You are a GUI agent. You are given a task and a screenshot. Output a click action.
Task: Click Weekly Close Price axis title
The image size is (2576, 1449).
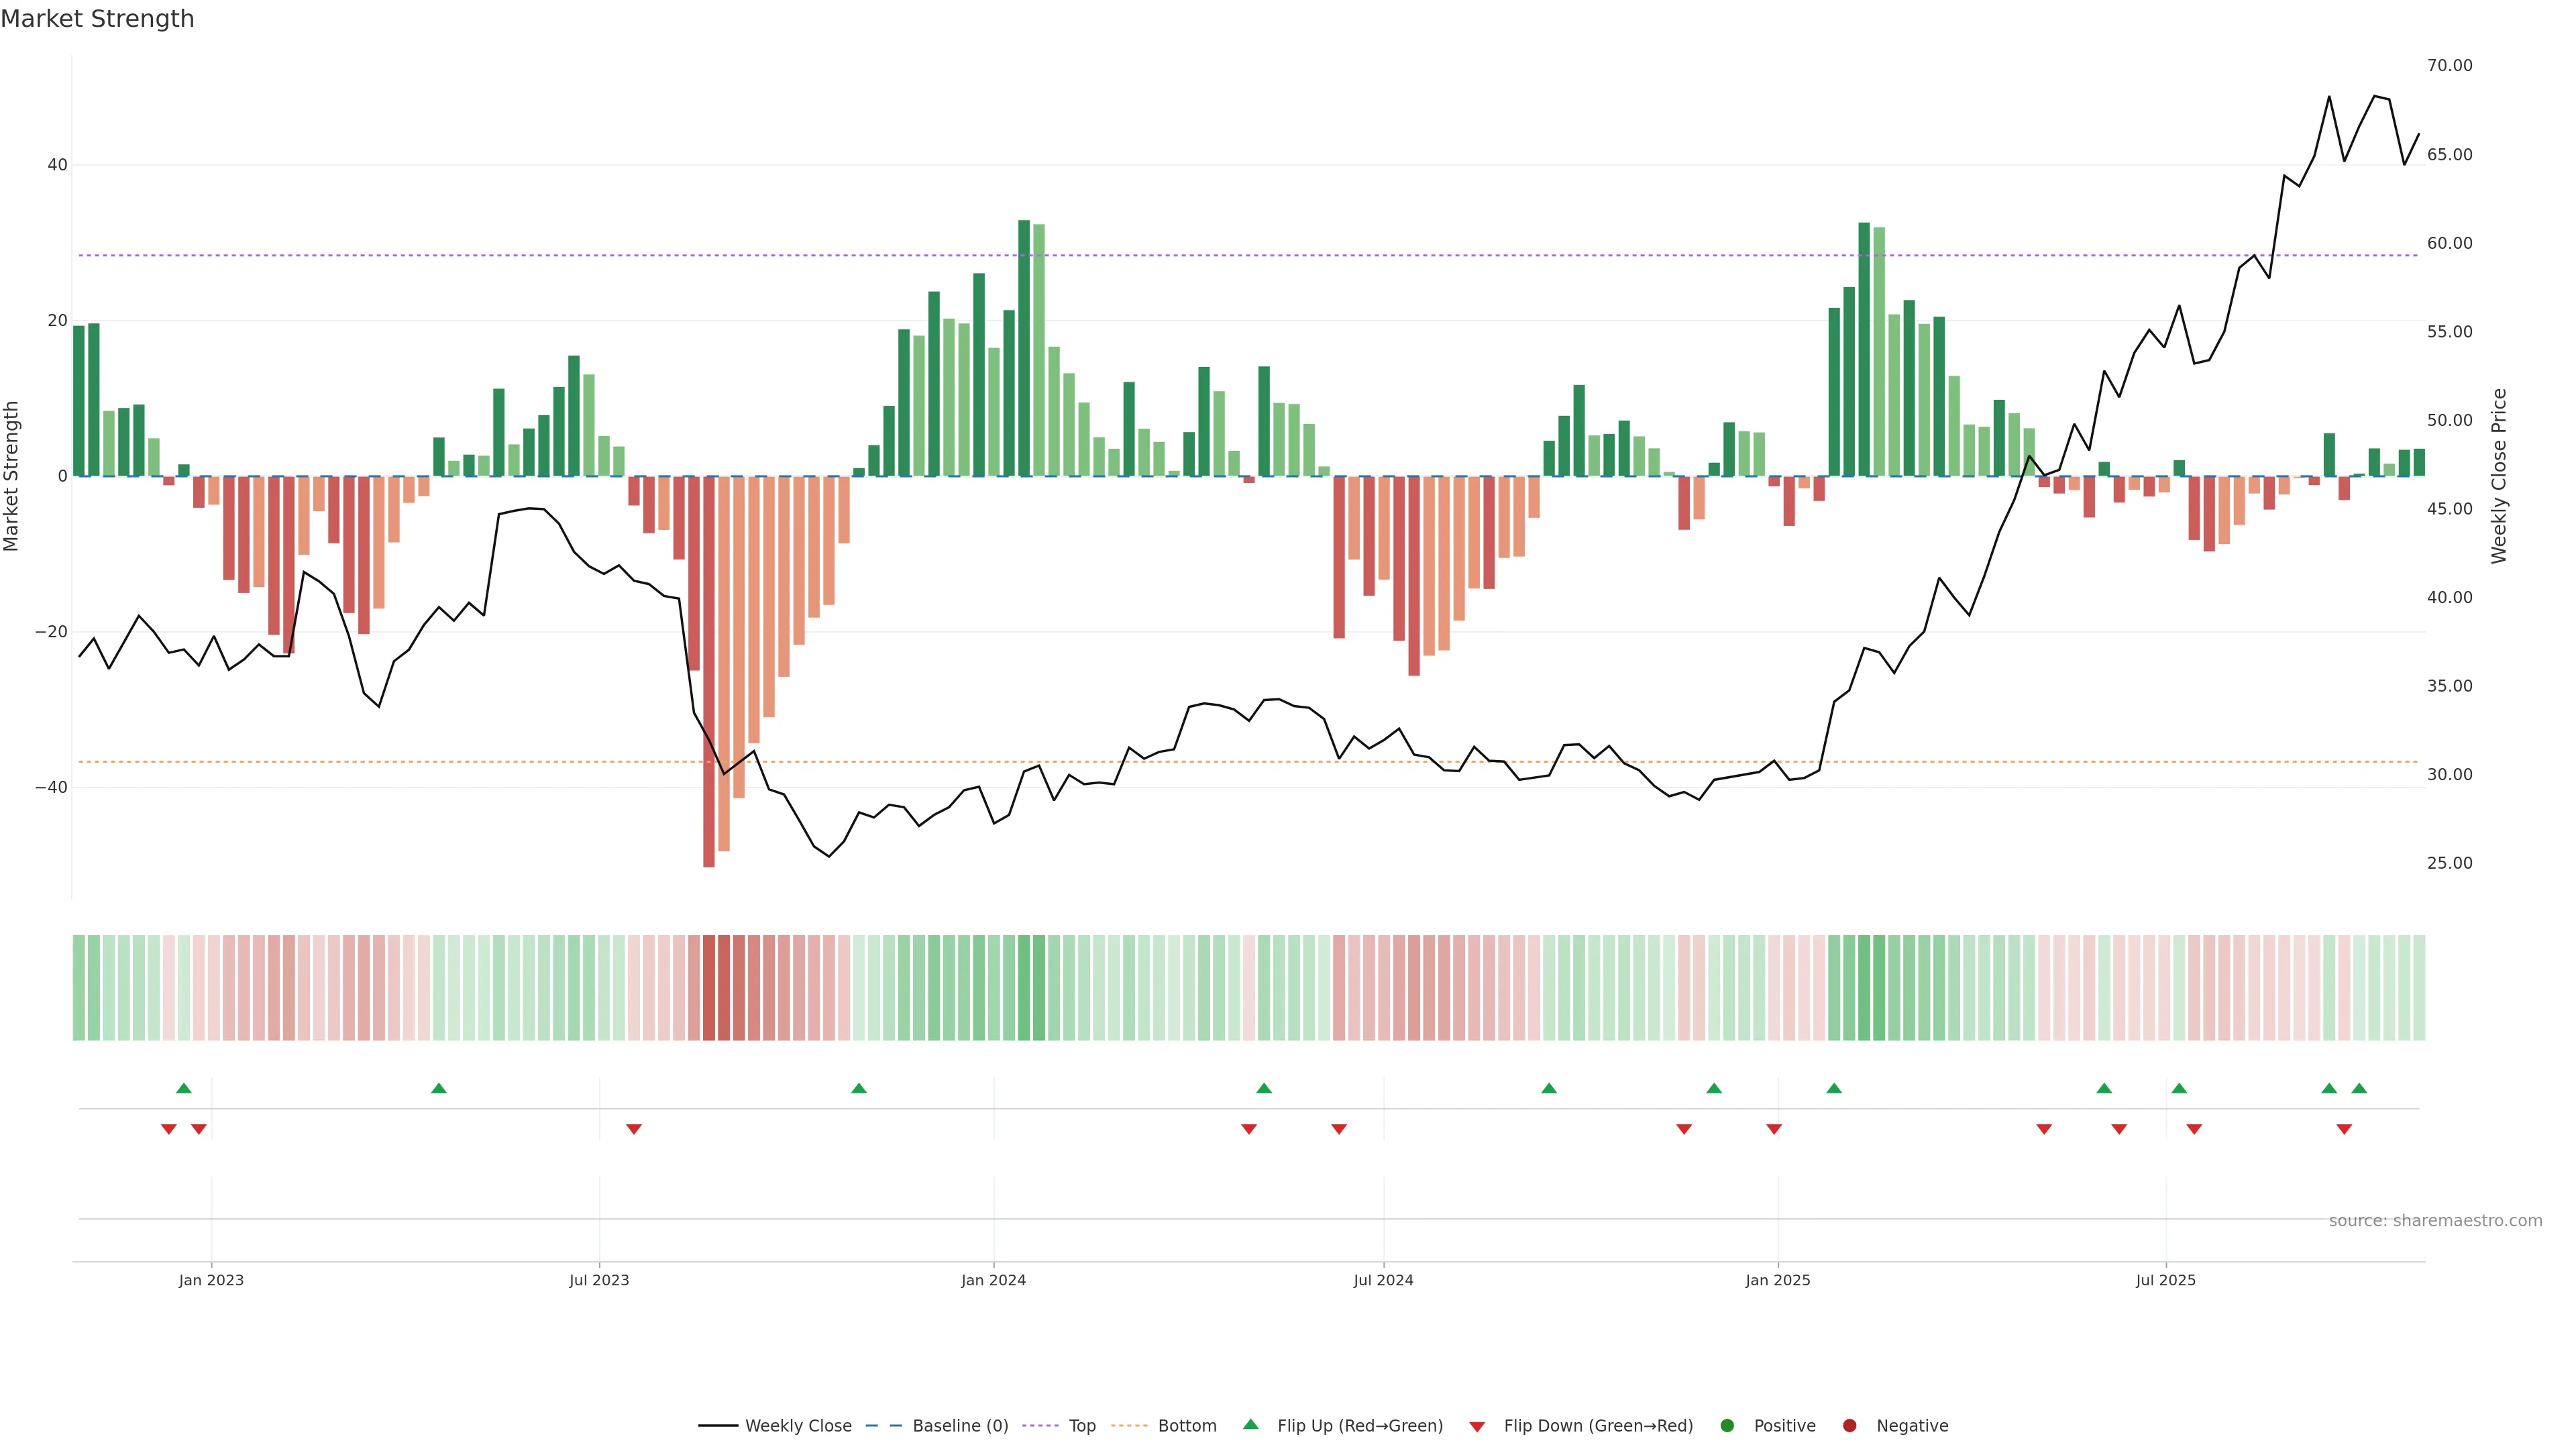tap(2499, 476)
